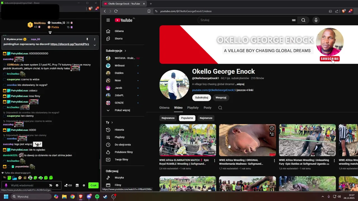
Task: Click add-to-queue icon on second video thumbnail
Action: 272,134
